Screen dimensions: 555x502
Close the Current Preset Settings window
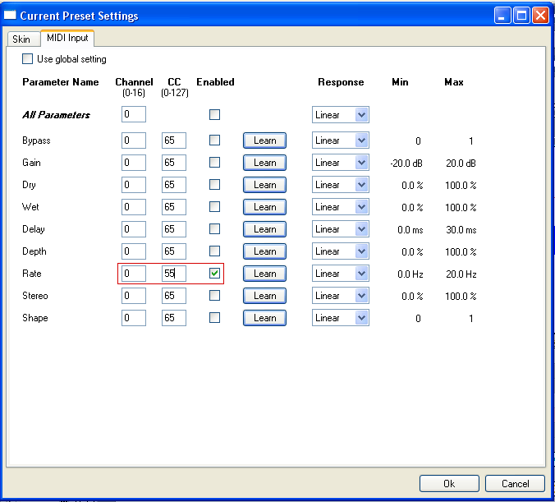coord(540,16)
